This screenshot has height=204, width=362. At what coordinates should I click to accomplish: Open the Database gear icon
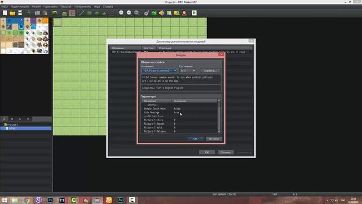click(146, 13)
